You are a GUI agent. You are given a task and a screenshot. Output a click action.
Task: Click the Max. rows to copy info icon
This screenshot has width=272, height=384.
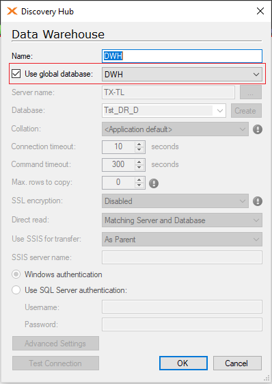pyautogui.click(x=154, y=183)
